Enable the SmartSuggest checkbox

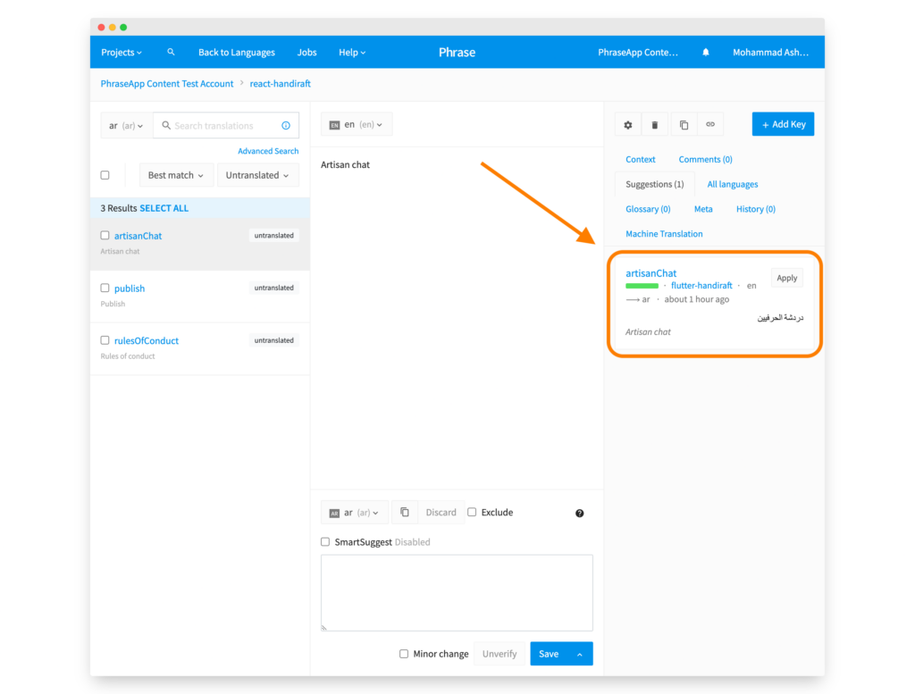point(325,542)
